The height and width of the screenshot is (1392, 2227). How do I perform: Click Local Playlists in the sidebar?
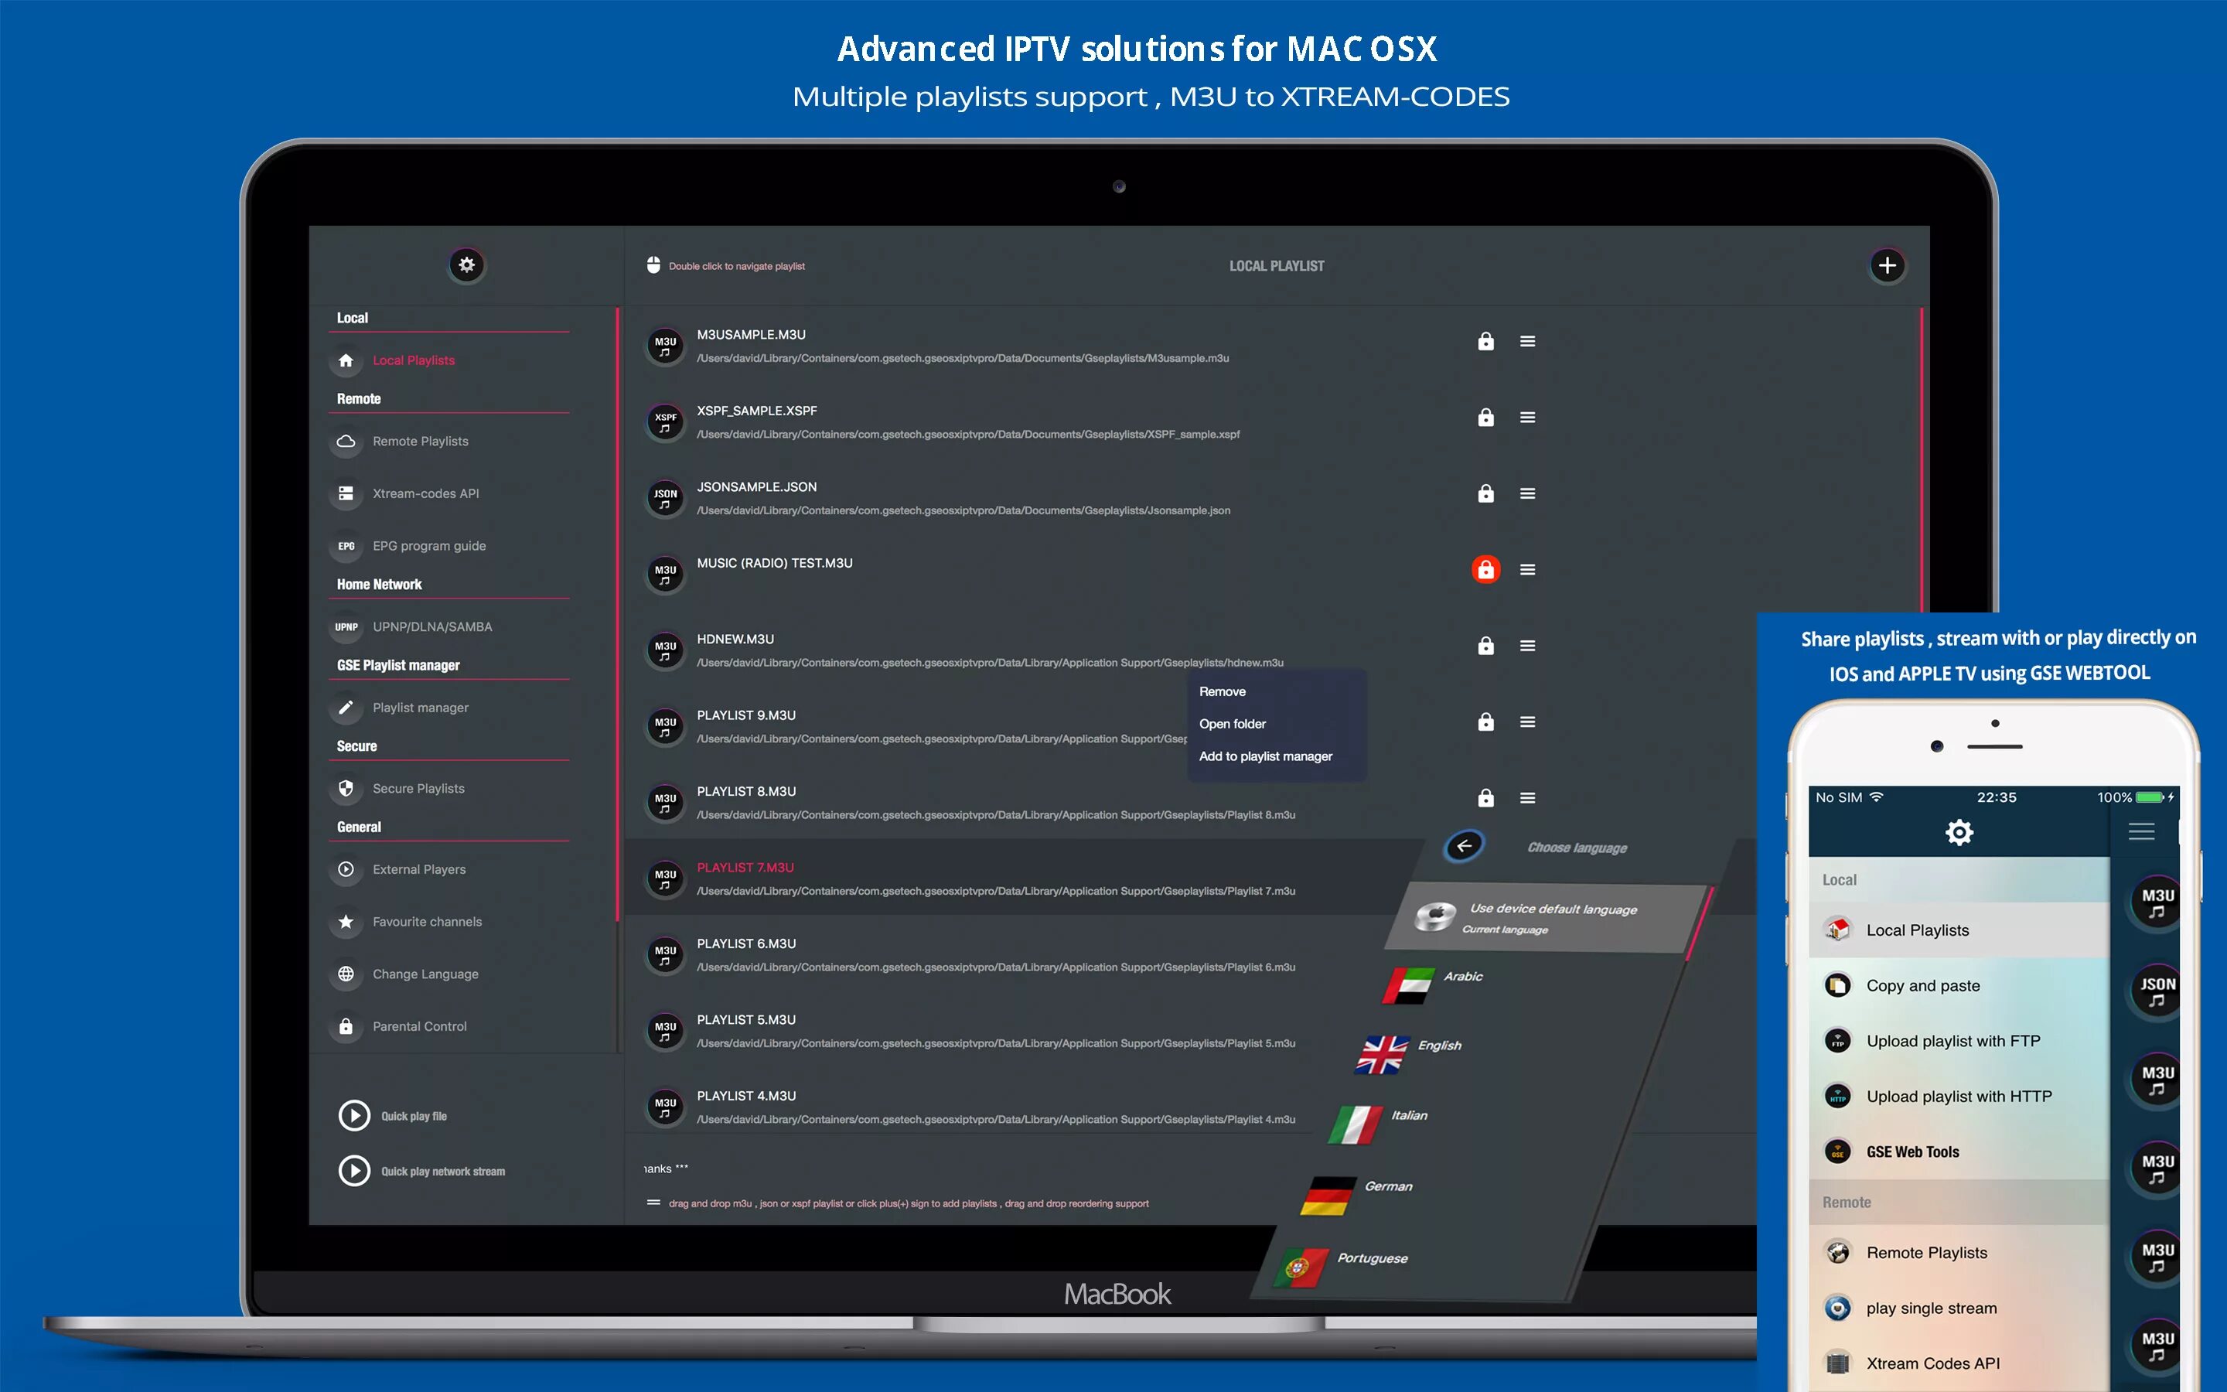414,360
